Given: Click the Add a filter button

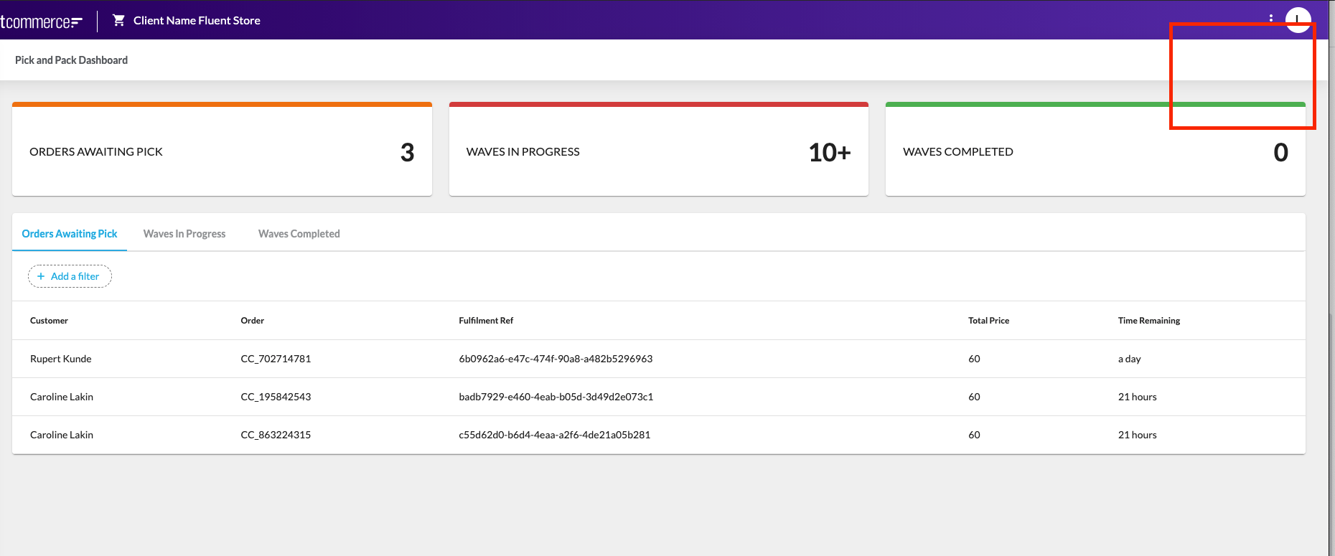Looking at the screenshot, I should point(70,276).
